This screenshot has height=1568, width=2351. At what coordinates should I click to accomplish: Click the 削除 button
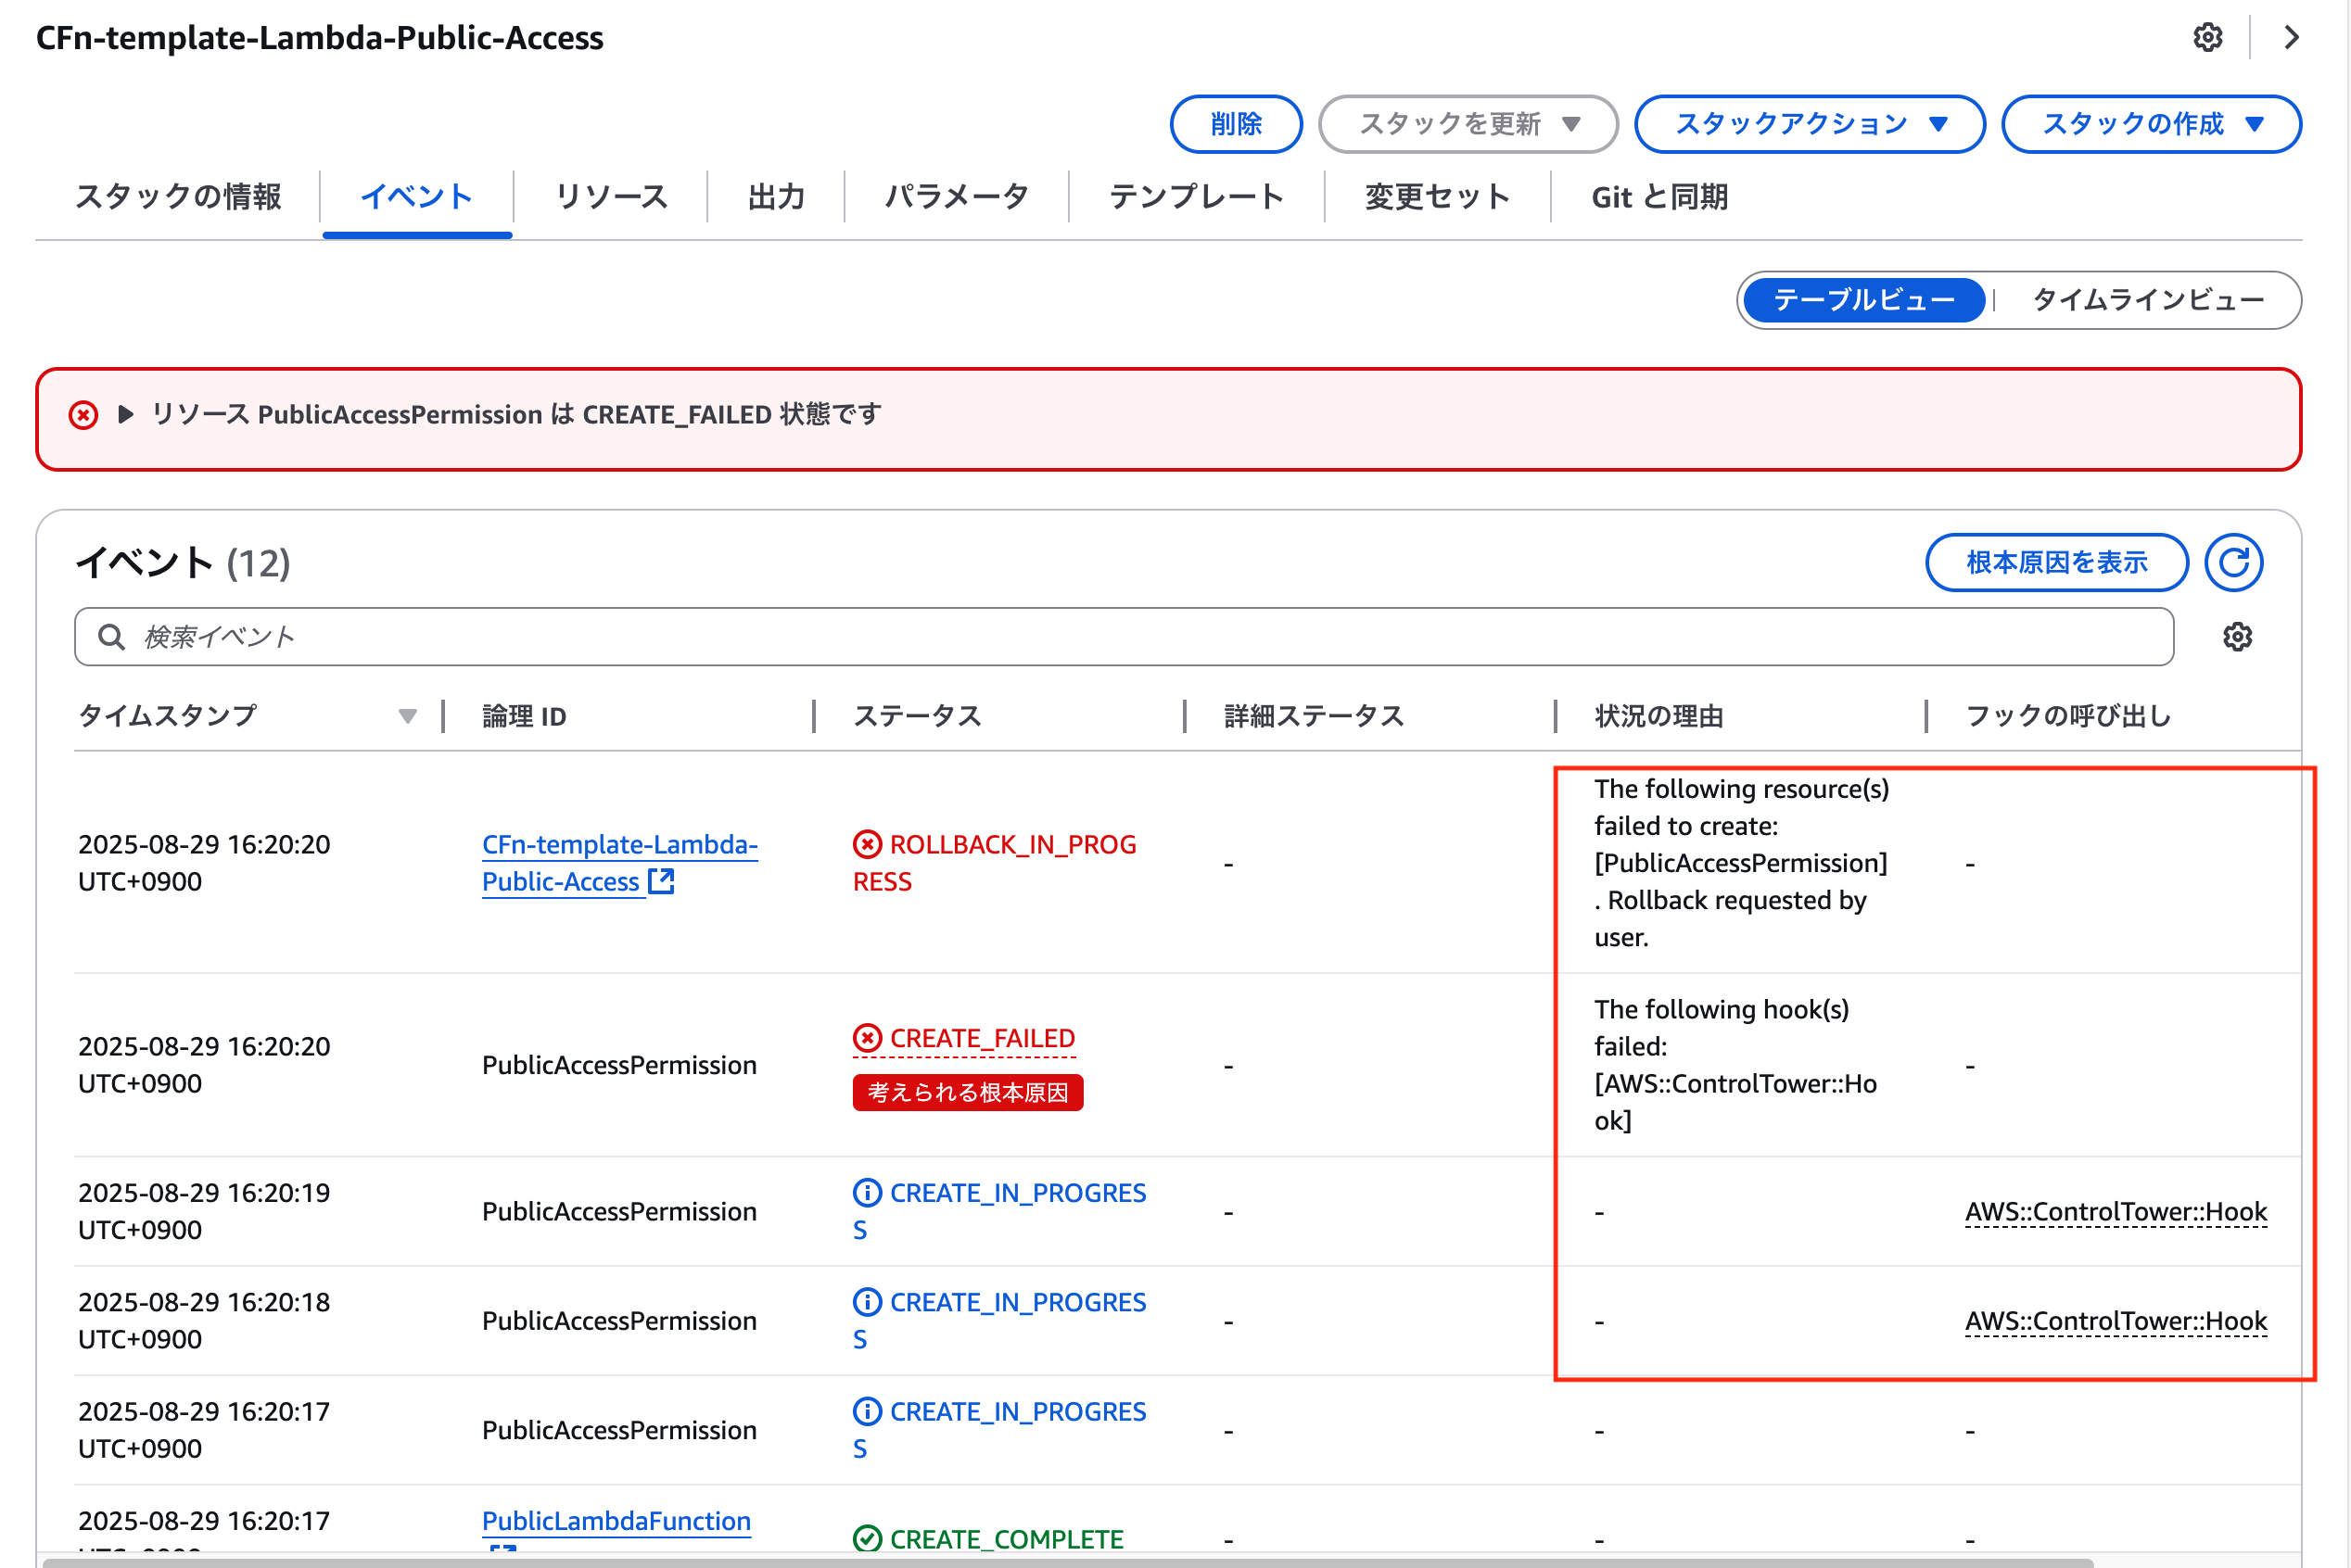[x=1237, y=124]
